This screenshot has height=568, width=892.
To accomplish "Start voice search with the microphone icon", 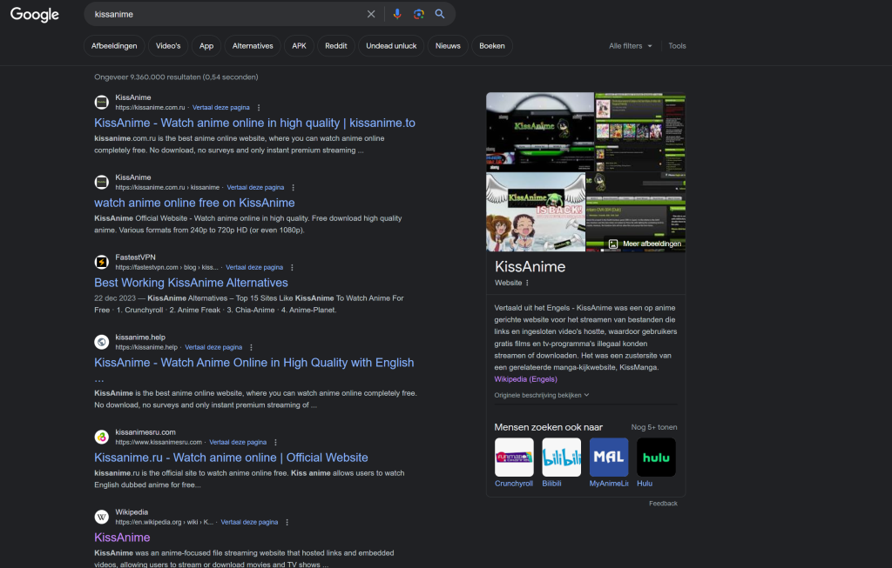I will [397, 14].
